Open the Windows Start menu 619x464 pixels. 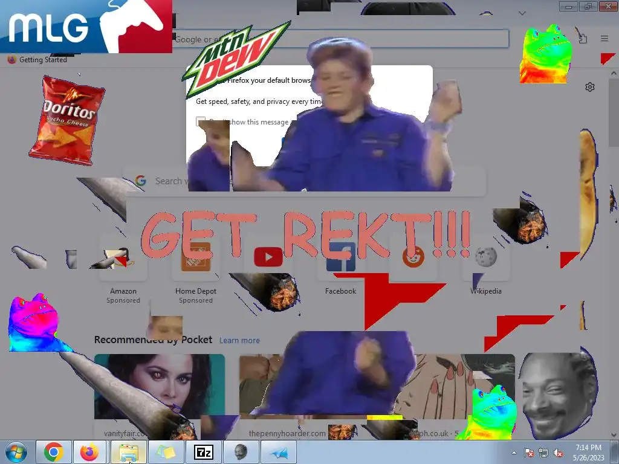tap(16, 452)
